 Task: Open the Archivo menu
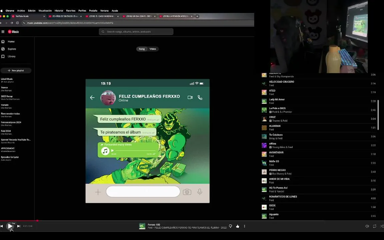pyautogui.click(x=21, y=11)
